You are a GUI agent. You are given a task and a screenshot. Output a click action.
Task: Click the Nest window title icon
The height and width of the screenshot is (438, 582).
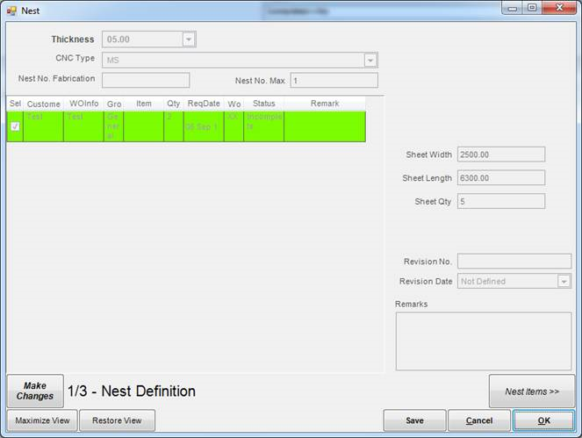click(11, 11)
